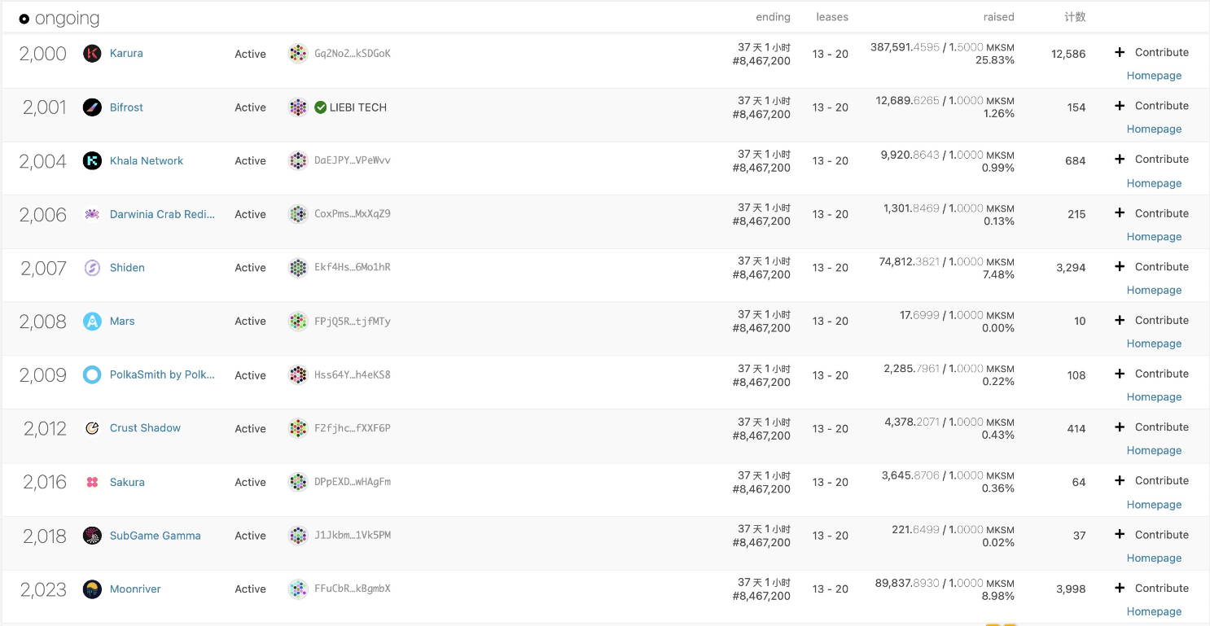
Task: Click the Karura parachain logo icon
Action: [92, 54]
